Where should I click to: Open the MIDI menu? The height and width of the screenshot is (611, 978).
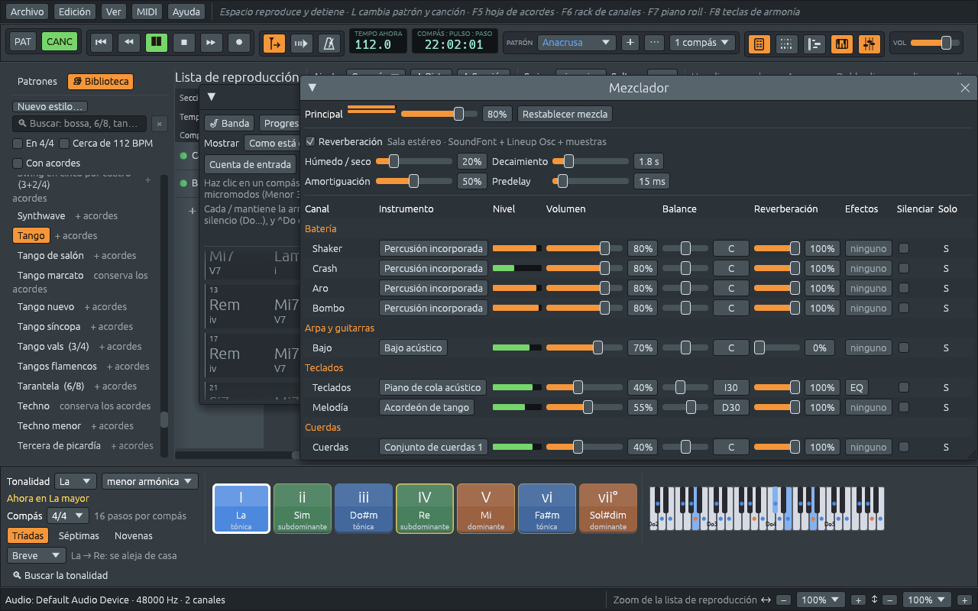[x=146, y=12]
